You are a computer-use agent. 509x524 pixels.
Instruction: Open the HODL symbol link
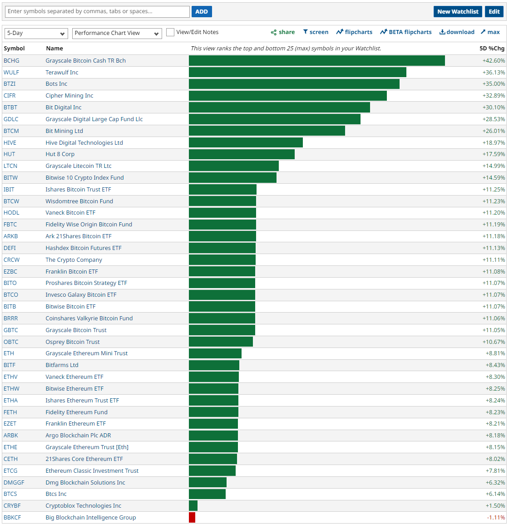(11, 212)
